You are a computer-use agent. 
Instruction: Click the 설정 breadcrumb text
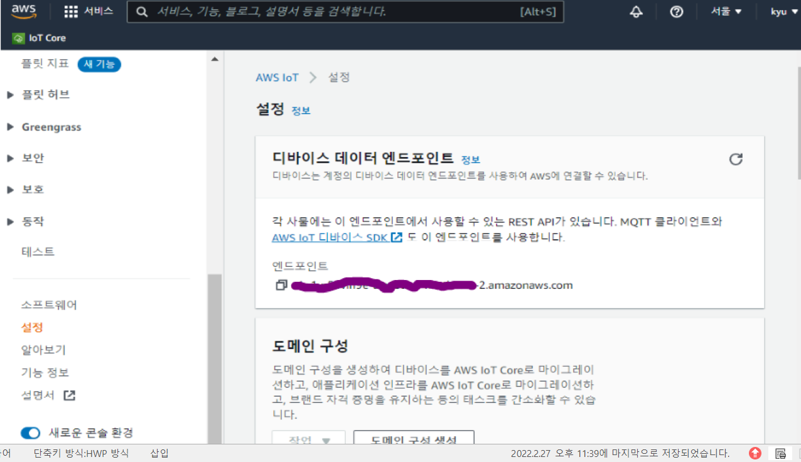pyautogui.click(x=339, y=78)
